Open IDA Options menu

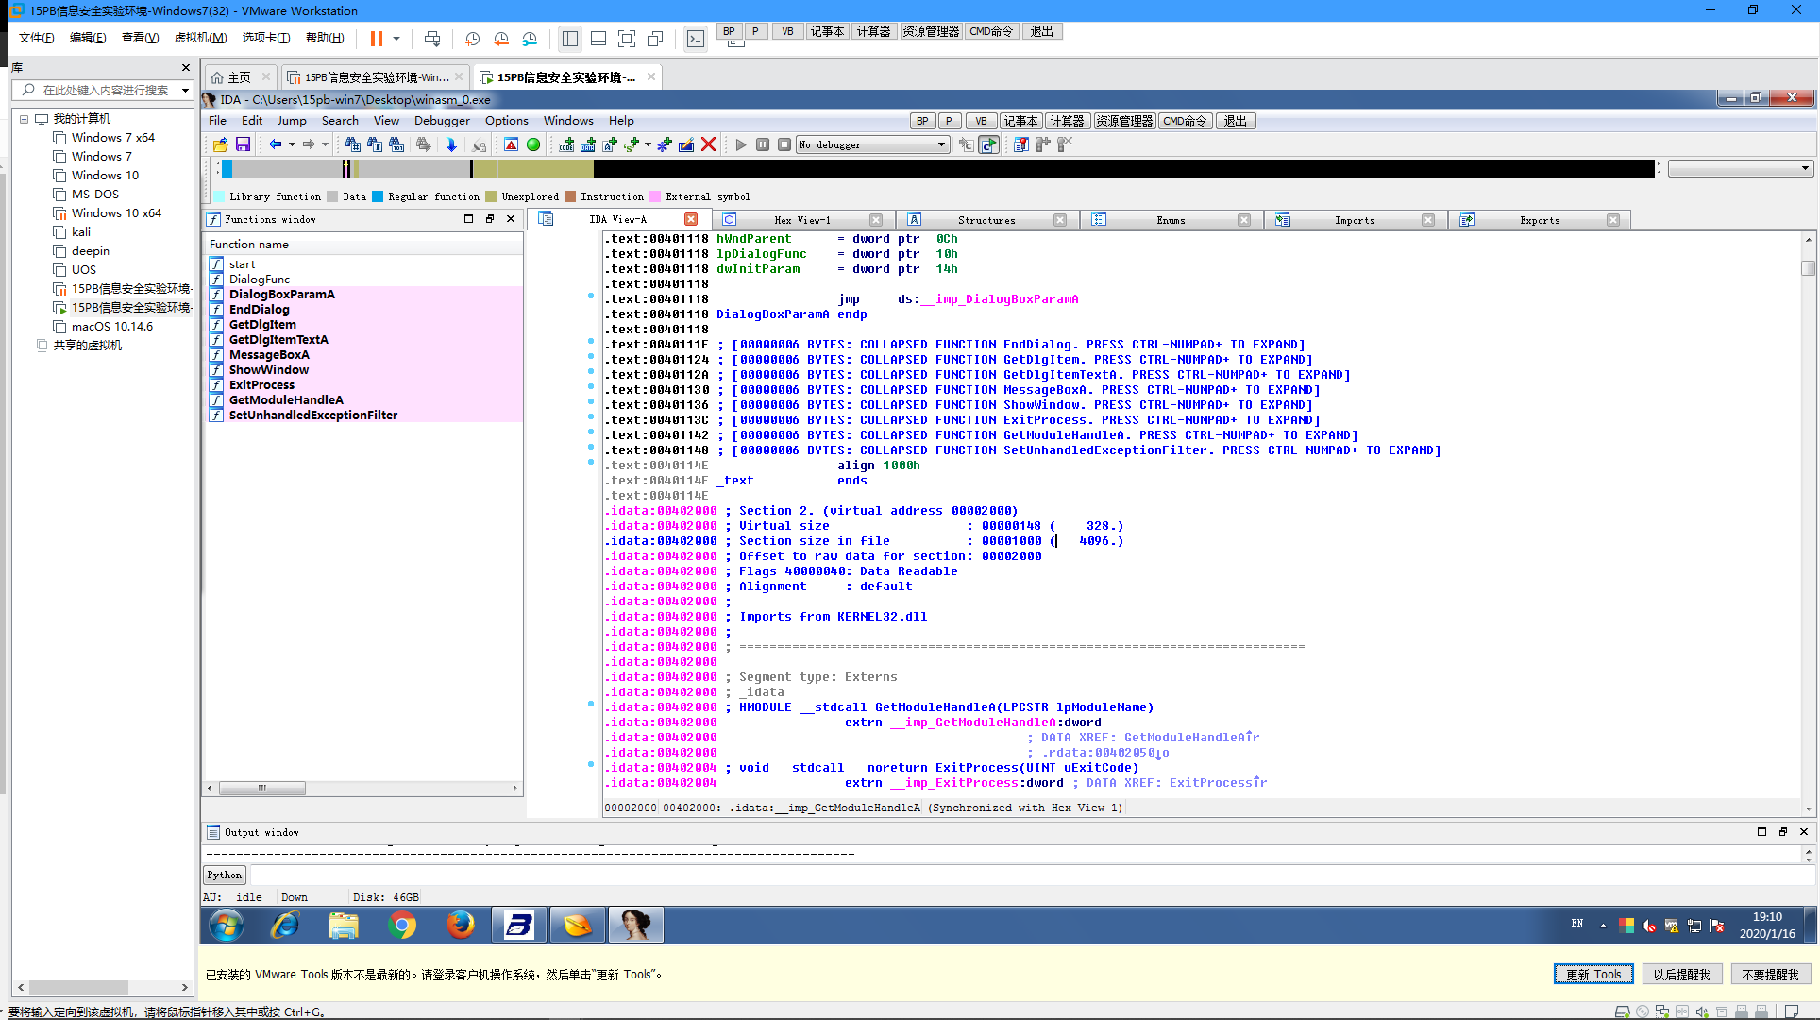[507, 121]
